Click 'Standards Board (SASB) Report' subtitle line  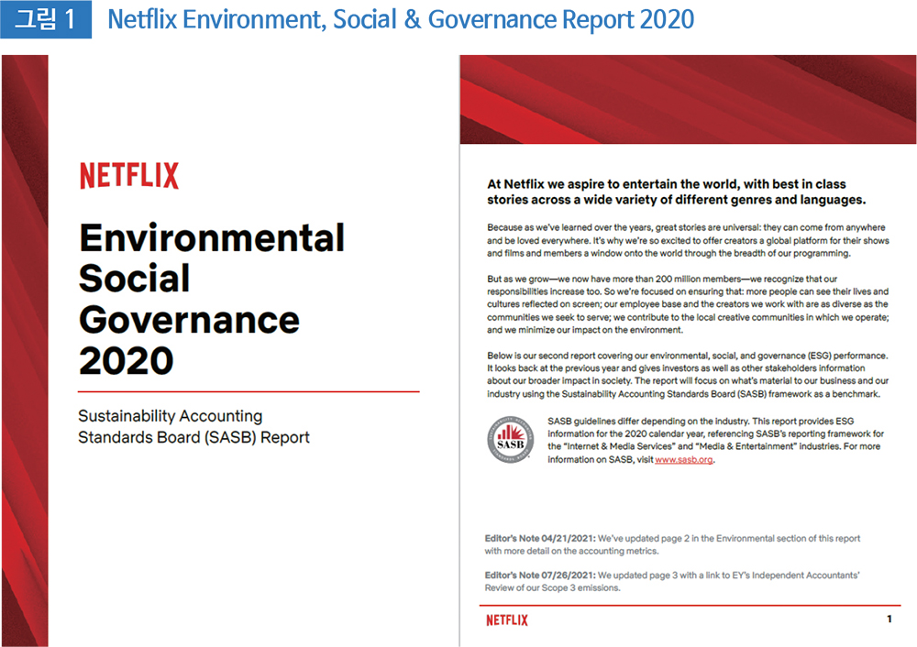pyautogui.click(x=193, y=438)
